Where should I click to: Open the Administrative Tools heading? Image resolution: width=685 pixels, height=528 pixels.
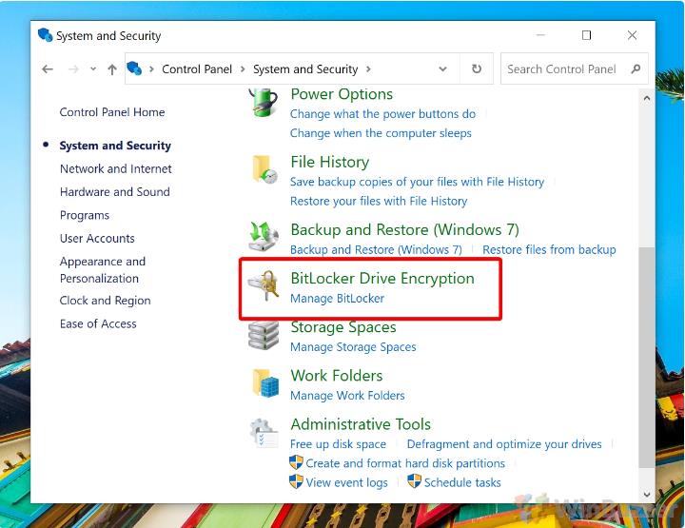tap(361, 424)
